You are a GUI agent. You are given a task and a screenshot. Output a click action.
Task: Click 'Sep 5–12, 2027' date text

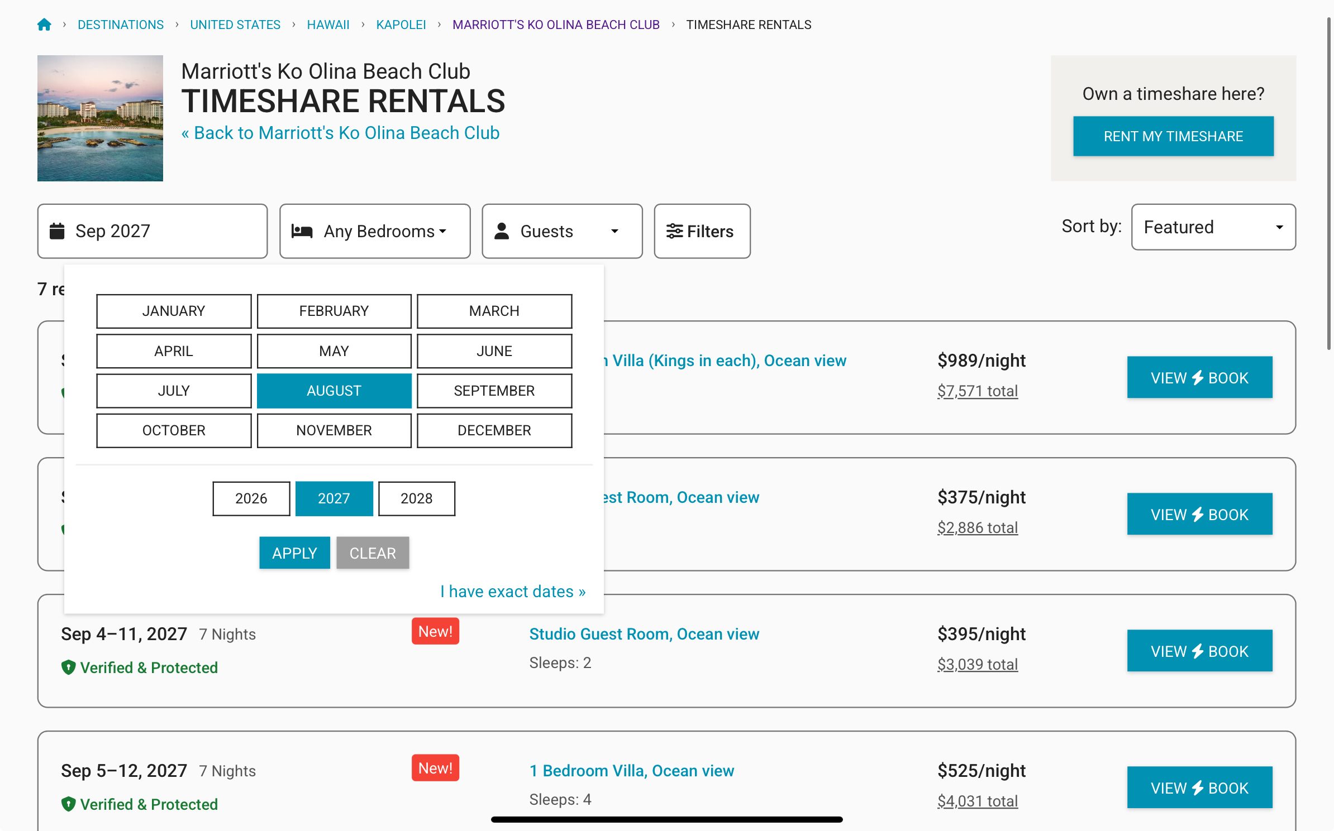pos(124,771)
